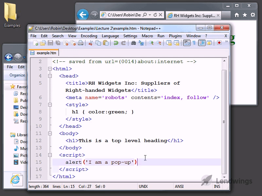Collapse the html fold marker on line 3

tap(50, 69)
